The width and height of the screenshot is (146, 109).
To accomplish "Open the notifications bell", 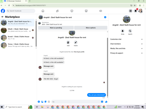I will 135,11.
